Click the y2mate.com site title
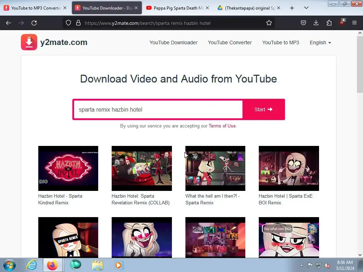 pyautogui.click(x=64, y=42)
